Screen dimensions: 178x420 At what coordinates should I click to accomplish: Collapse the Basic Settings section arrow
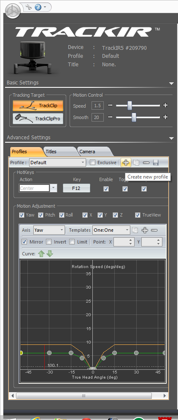[x=172, y=84]
